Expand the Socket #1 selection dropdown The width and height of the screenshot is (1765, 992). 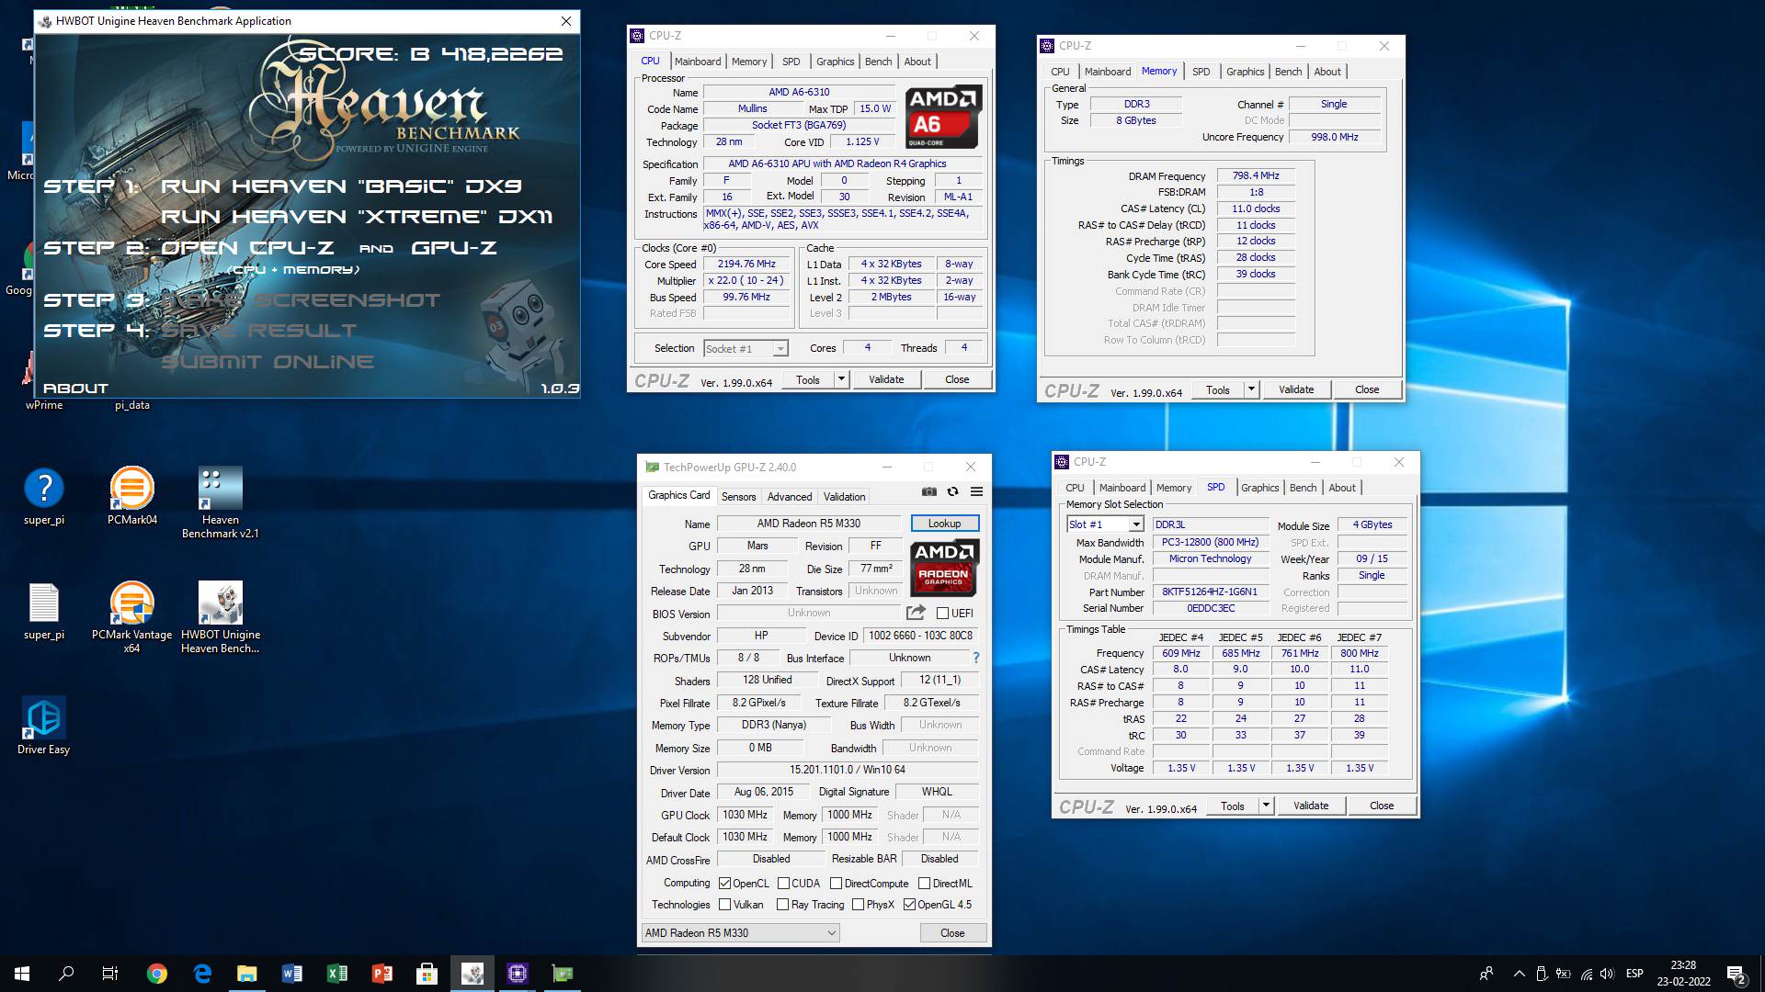tap(780, 349)
